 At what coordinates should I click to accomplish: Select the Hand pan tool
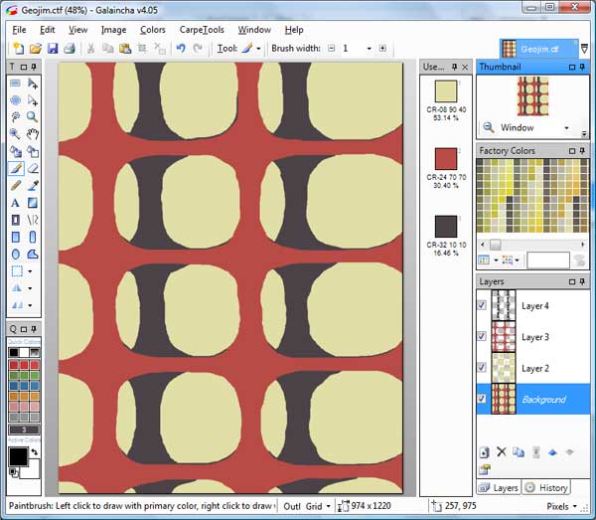33,133
